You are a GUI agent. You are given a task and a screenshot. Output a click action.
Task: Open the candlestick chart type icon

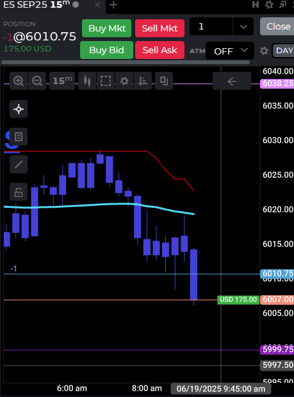87,81
